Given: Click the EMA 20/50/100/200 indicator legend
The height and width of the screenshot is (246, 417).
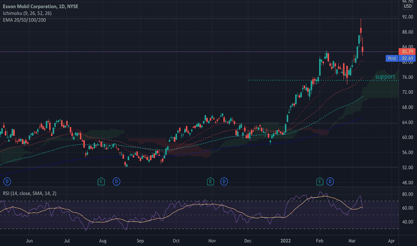Looking at the screenshot, I should [x=24, y=20].
